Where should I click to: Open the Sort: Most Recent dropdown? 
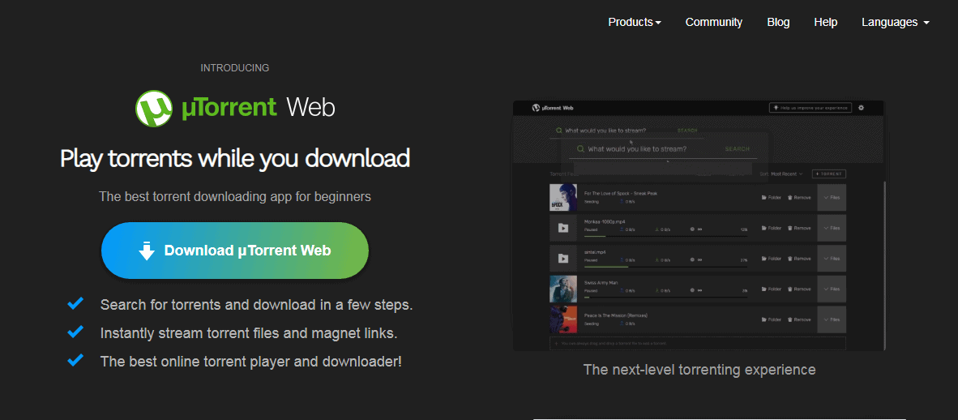tap(781, 174)
